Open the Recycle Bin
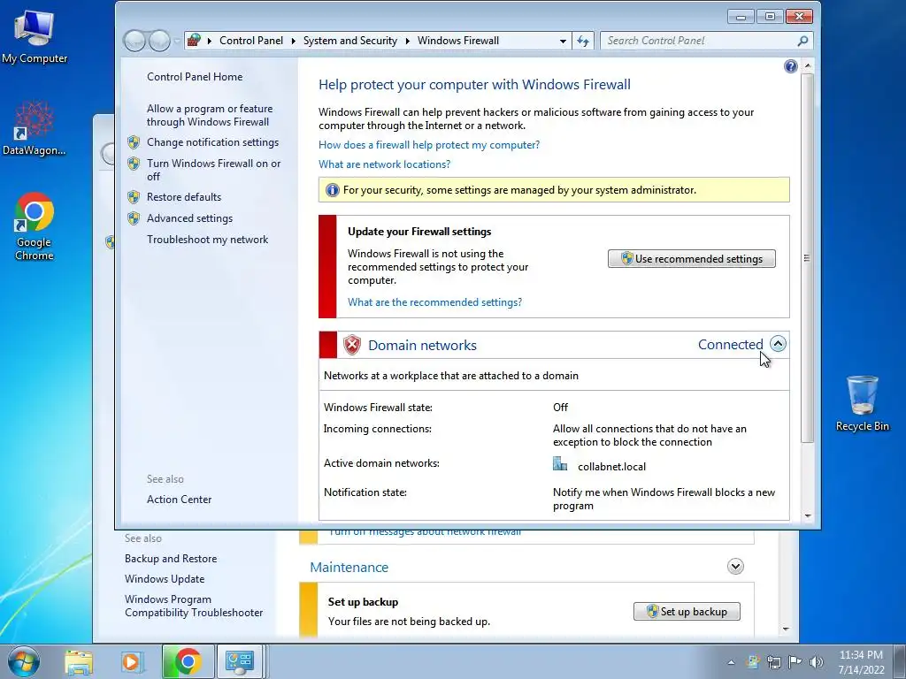 862,403
